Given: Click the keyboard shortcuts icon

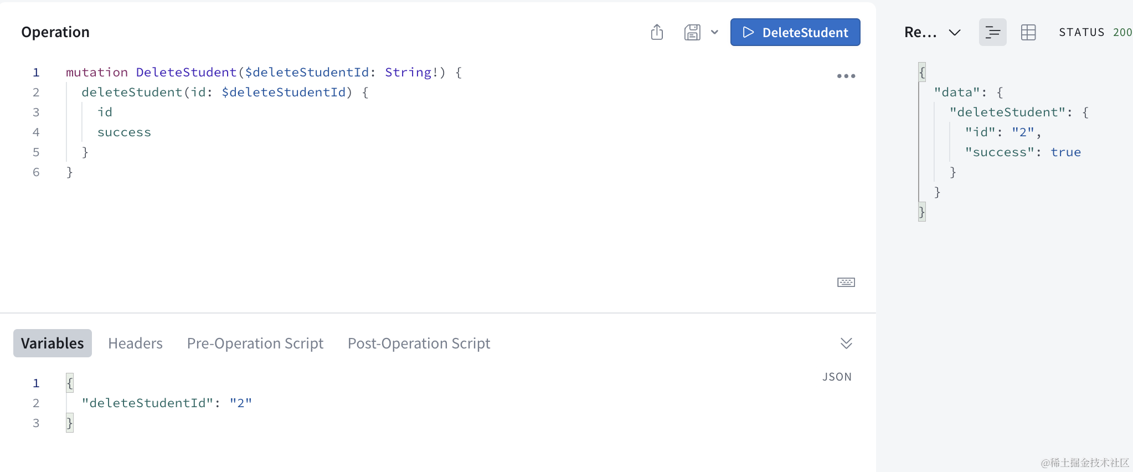Looking at the screenshot, I should (846, 283).
